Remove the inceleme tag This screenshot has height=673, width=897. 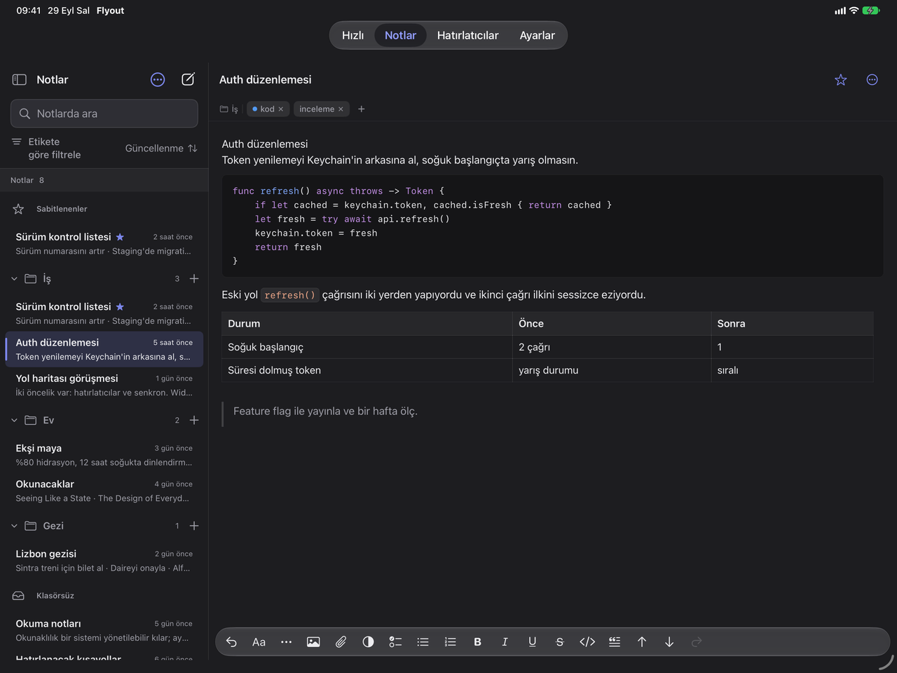[341, 109]
